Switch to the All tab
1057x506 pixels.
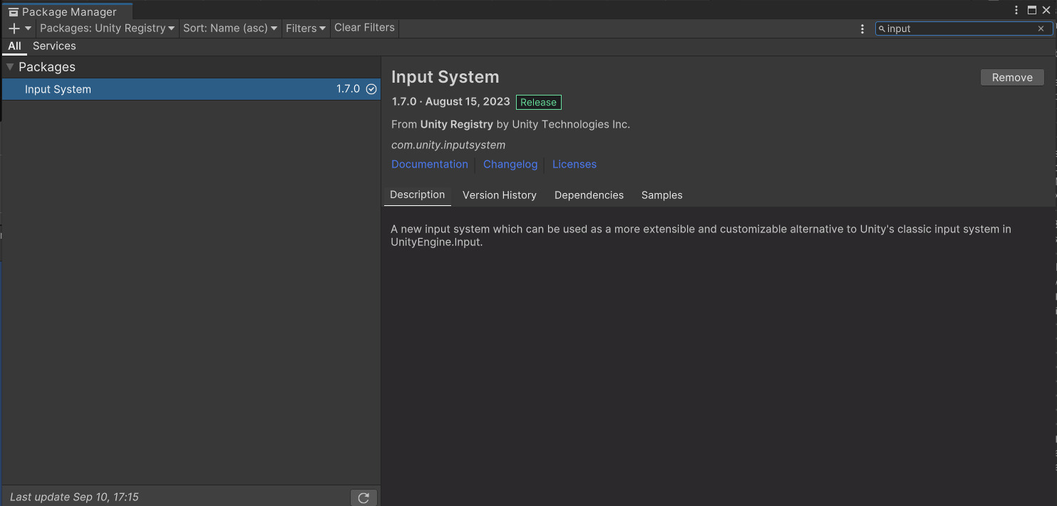(x=14, y=46)
